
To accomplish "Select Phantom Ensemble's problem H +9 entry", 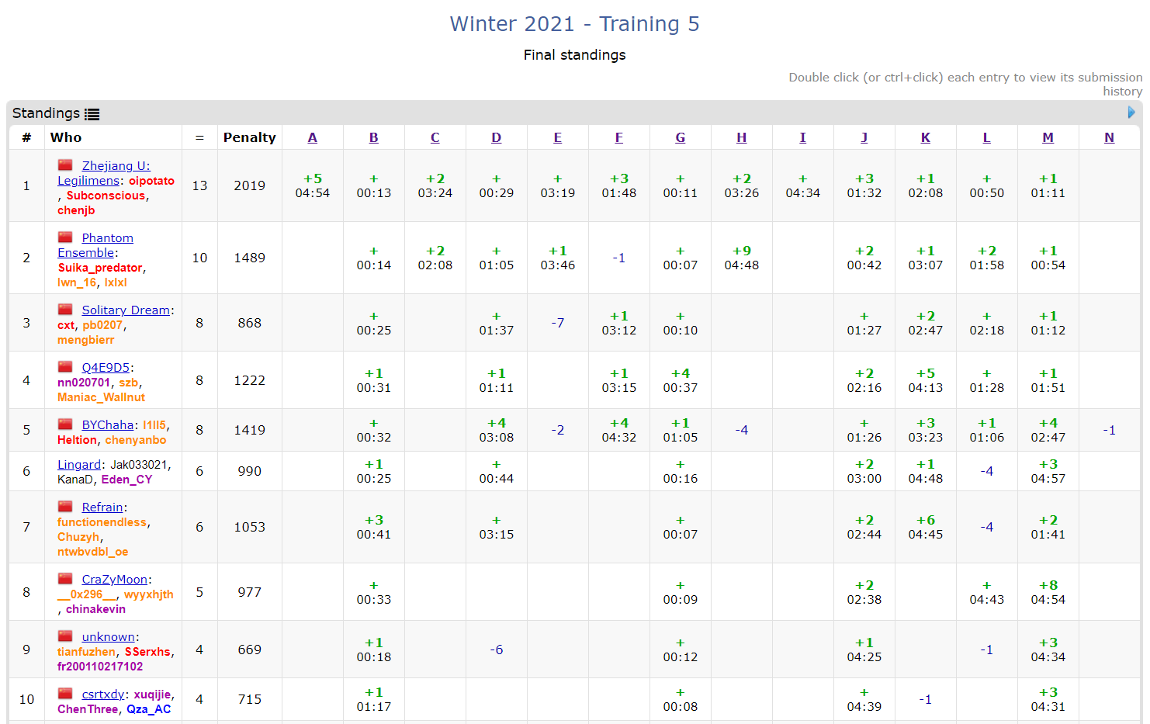I will point(741,258).
